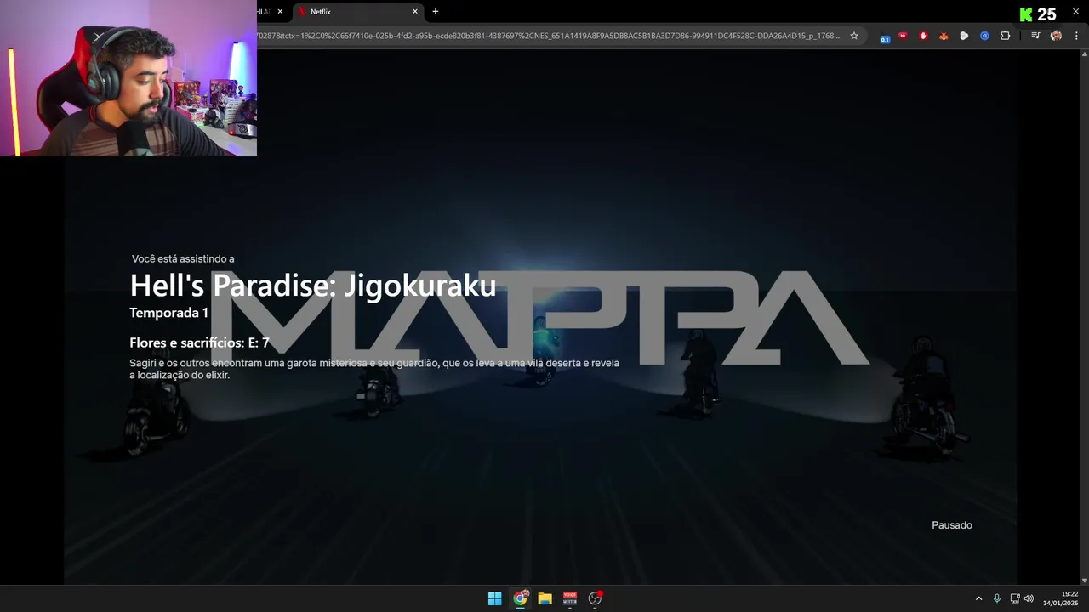Close the browser window
The width and height of the screenshot is (1089, 612).
1075,11
